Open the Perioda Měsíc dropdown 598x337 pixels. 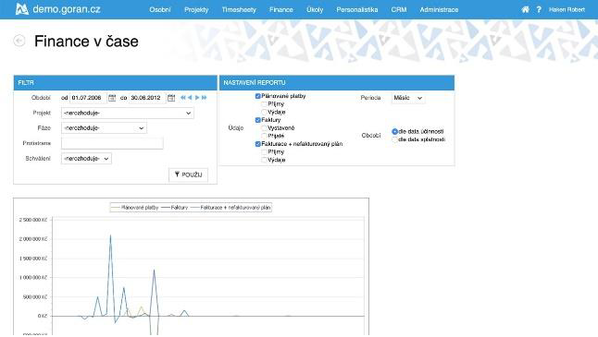point(408,98)
